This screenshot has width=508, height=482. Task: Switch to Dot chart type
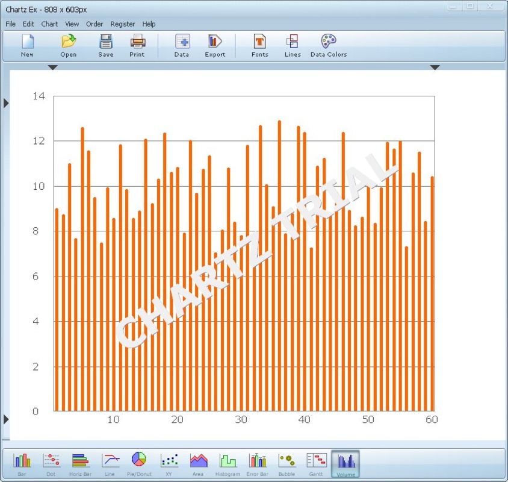51,464
